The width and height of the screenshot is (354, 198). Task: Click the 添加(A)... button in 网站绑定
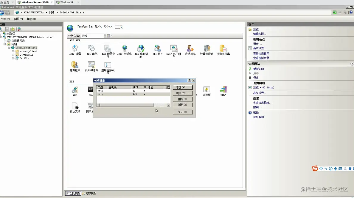pos(183,87)
